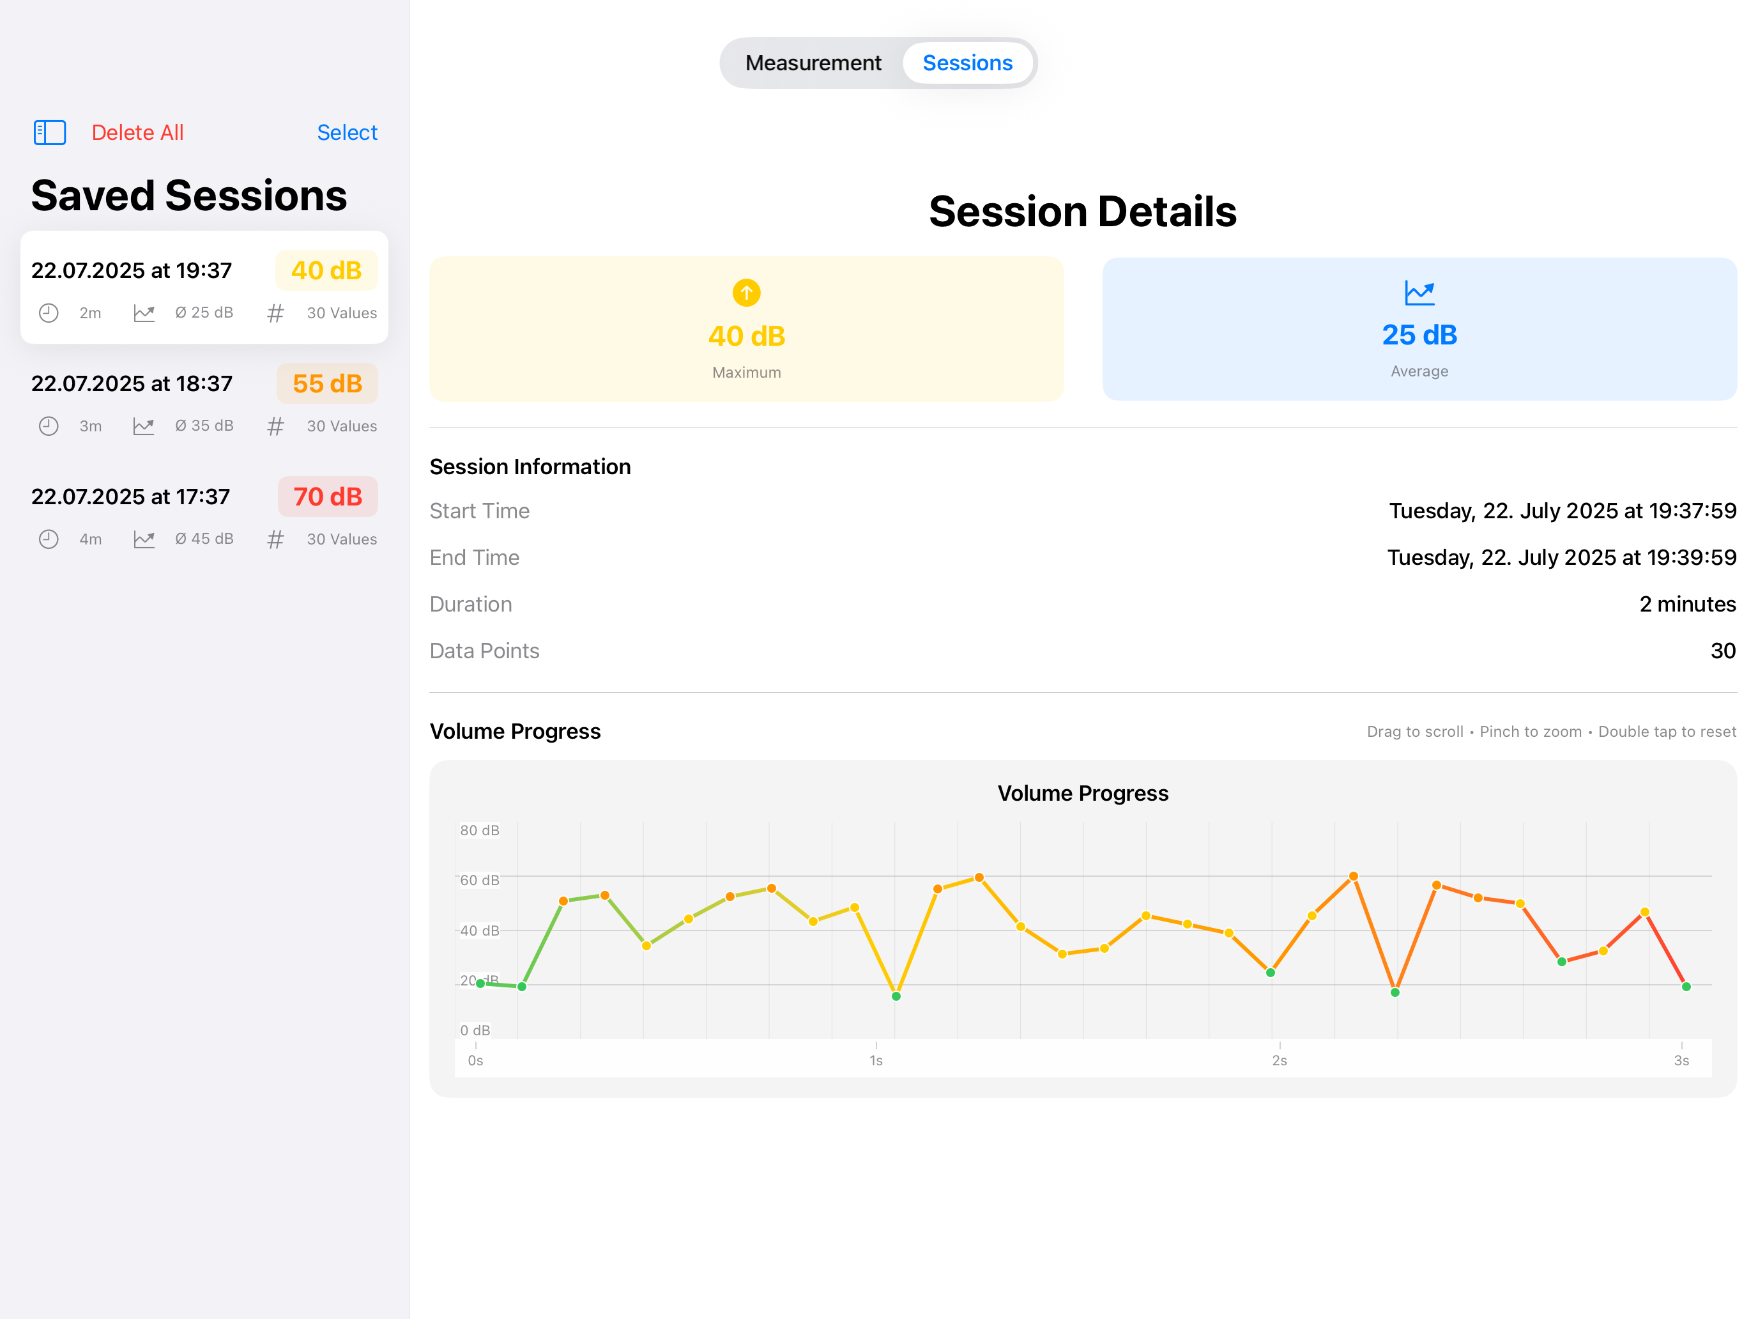Click '30 Values' in the 17:37 session
This screenshot has height=1319, width=1758.
pos(342,539)
